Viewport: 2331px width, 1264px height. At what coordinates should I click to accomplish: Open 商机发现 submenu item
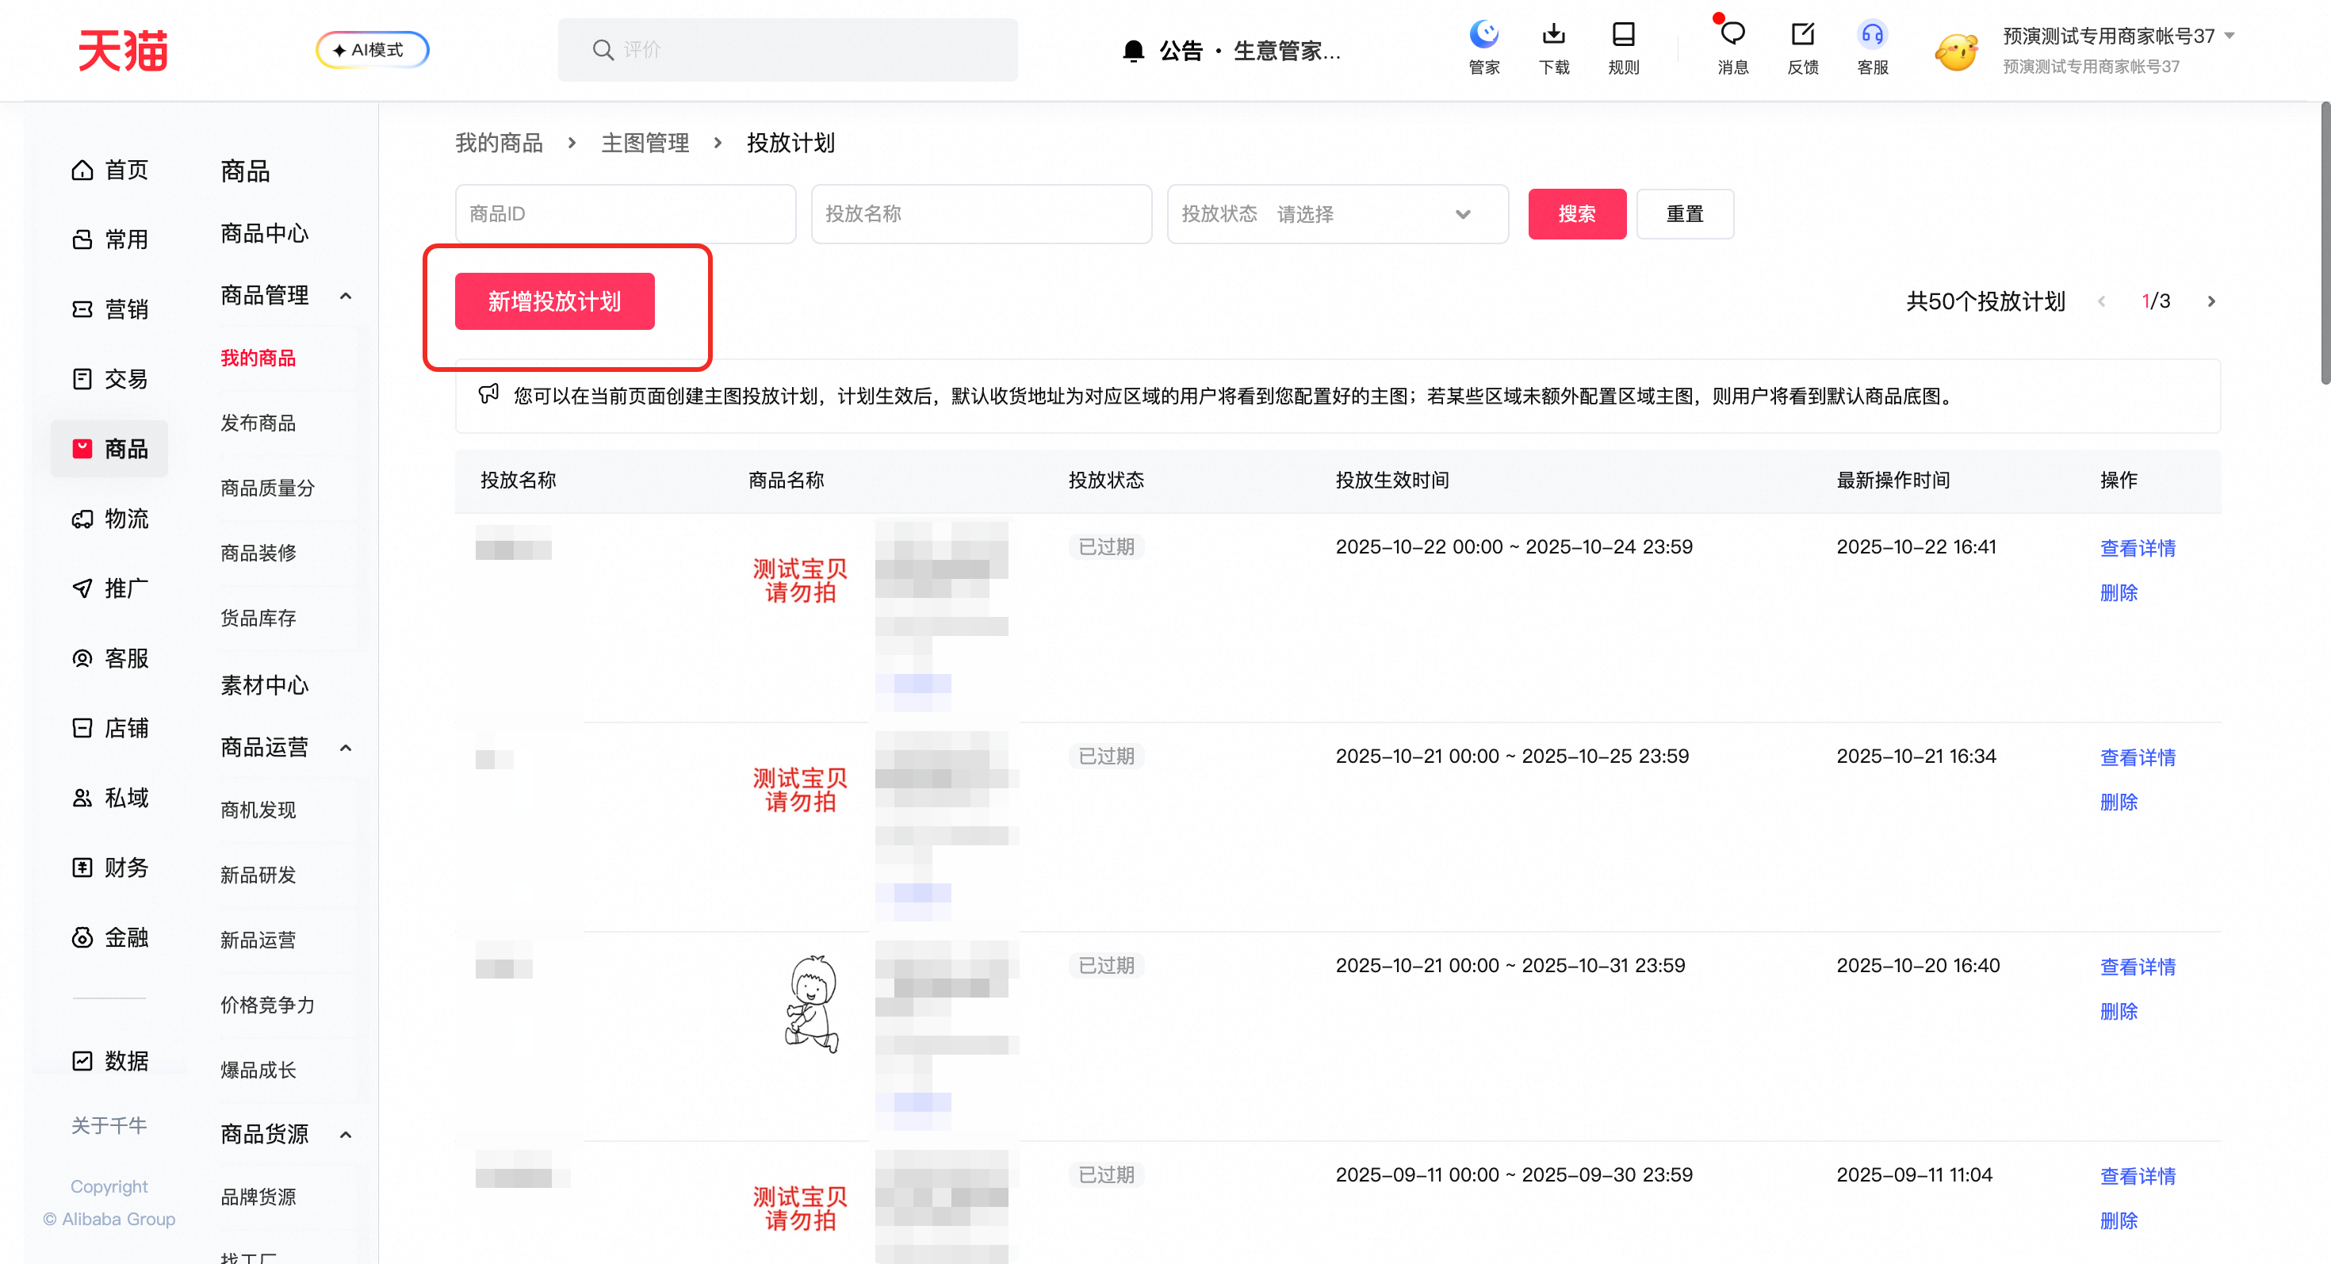click(258, 810)
